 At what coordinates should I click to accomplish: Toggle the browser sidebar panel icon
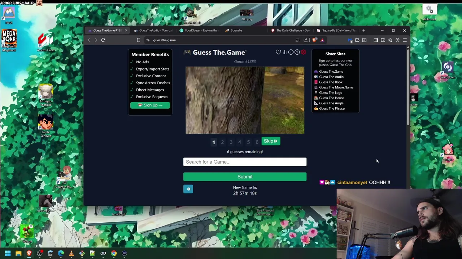tap(376, 40)
